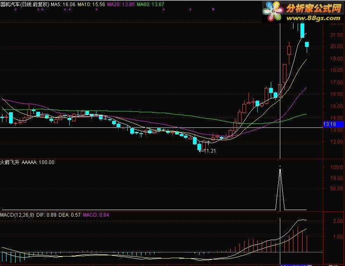The width and height of the screenshot is (345, 266).
Task: Click the 50.00 indicator axis label
Action: click(x=336, y=189)
